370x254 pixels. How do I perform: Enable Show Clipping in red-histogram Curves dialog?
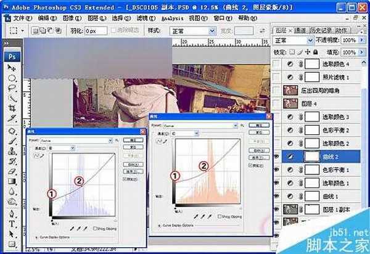coord(220,216)
